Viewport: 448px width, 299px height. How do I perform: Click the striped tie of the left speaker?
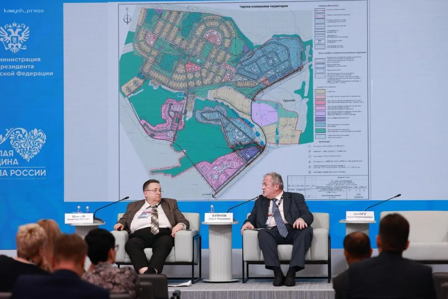pos(155,220)
